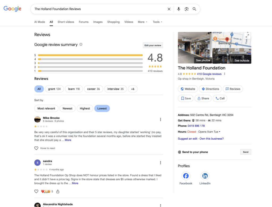This screenshot has height=207, width=272.
Task: Expand the opening hours details
Action: coord(219,132)
